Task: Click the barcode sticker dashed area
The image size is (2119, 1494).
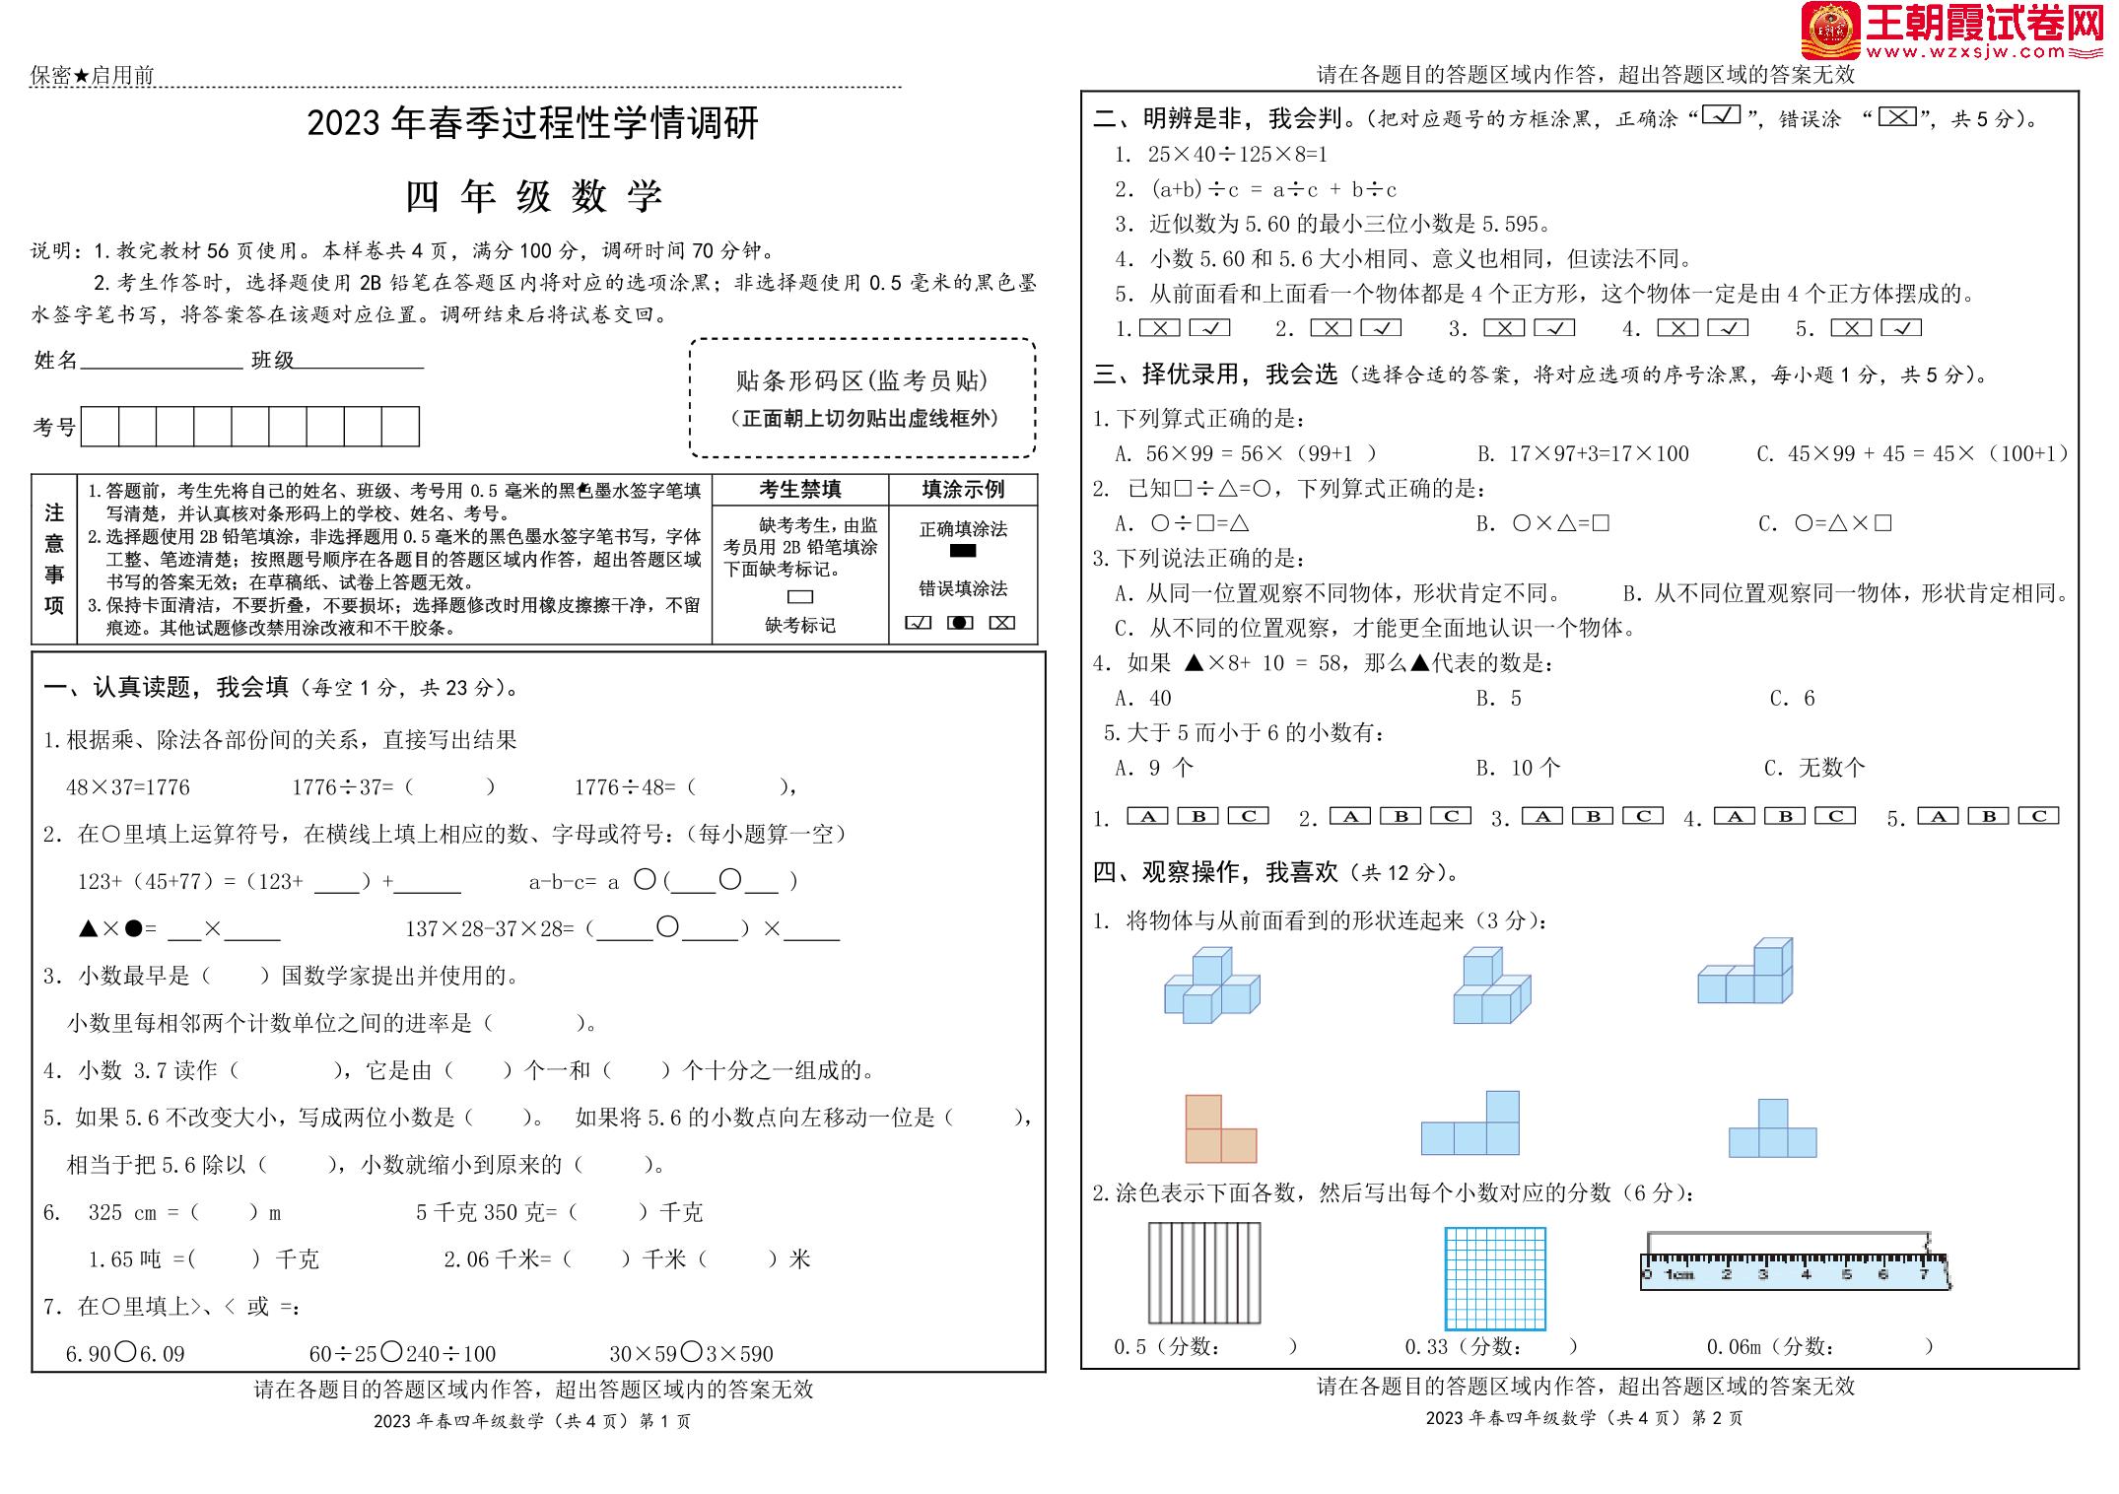Action: point(862,398)
